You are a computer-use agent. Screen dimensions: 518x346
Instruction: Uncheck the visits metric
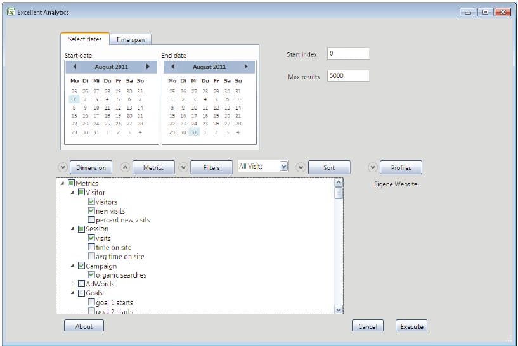coord(91,238)
